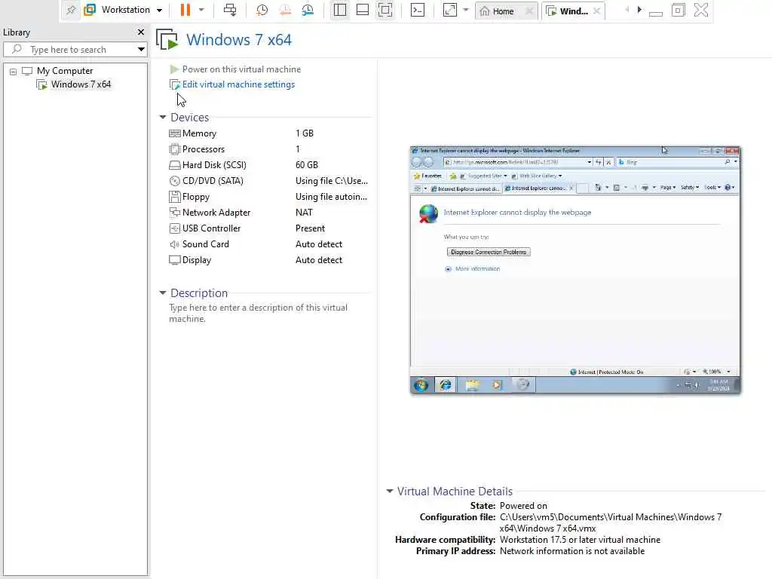Open the snapshot manager
Screen dimensions: 772x579
[x=308, y=10]
